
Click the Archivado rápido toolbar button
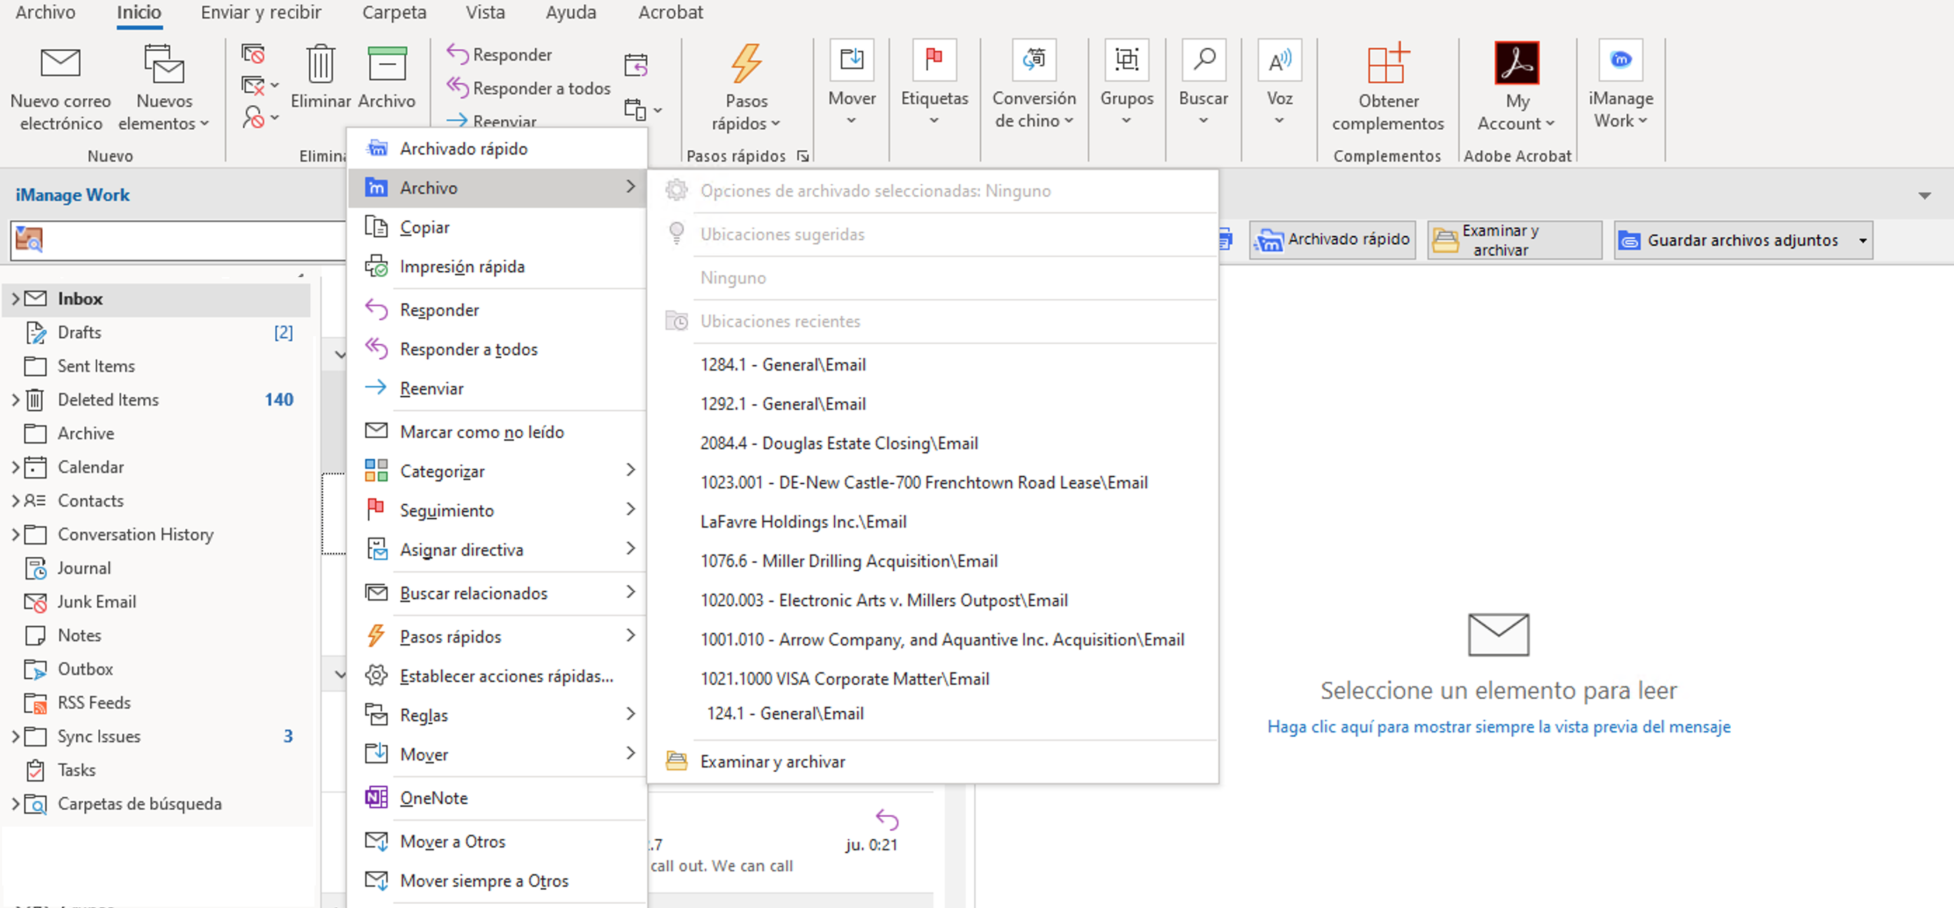click(x=1333, y=240)
